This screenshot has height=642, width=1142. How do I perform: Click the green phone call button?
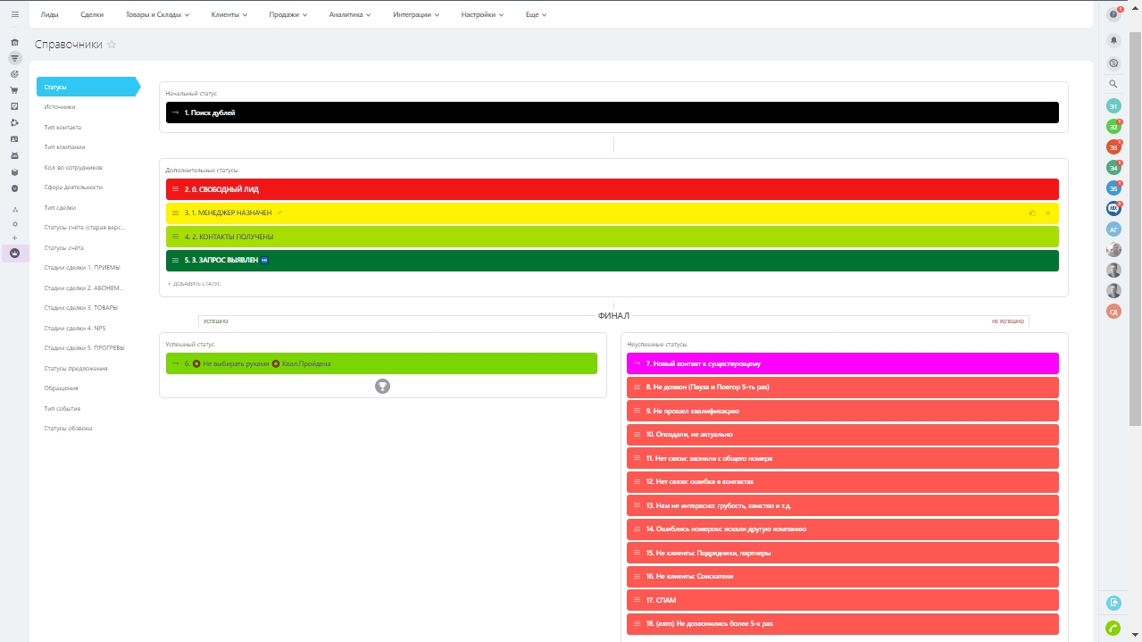tap(1113, 629)
